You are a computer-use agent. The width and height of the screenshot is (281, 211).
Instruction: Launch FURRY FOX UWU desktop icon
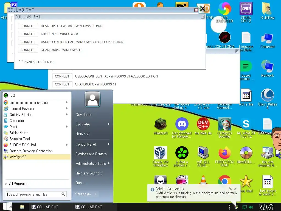point(224,156)
